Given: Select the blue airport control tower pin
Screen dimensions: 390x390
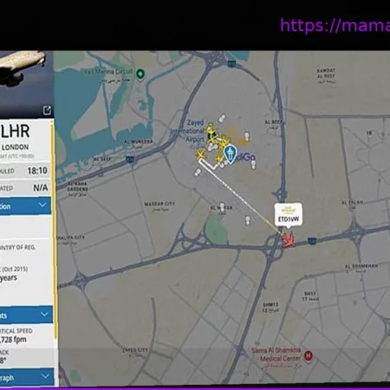Looking at the screenshot, I should (x=231, y=154).
